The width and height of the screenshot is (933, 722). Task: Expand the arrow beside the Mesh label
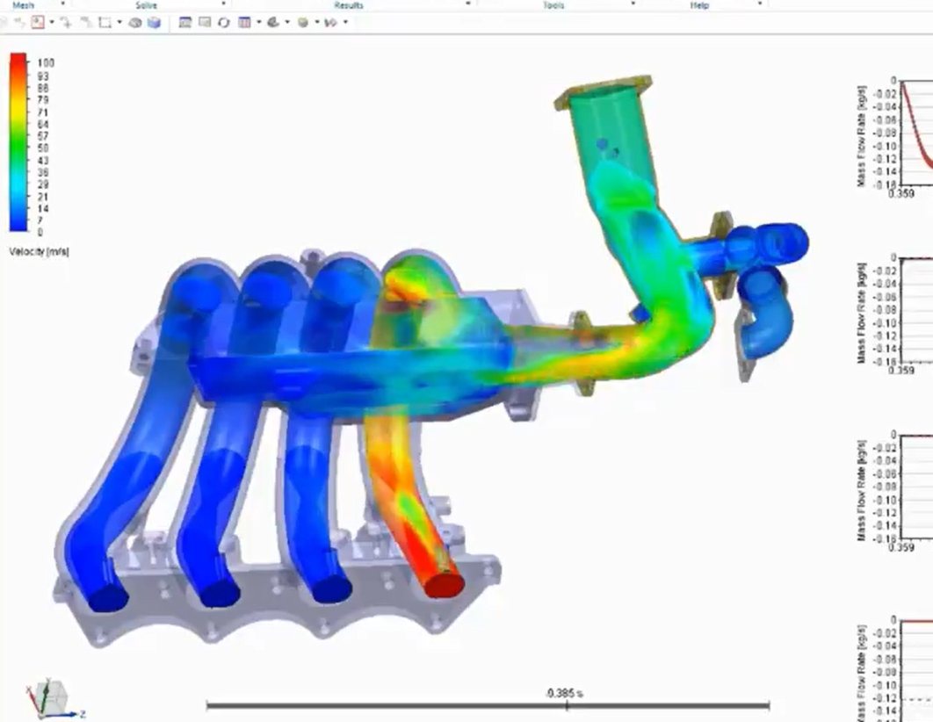tap(63, 4)
